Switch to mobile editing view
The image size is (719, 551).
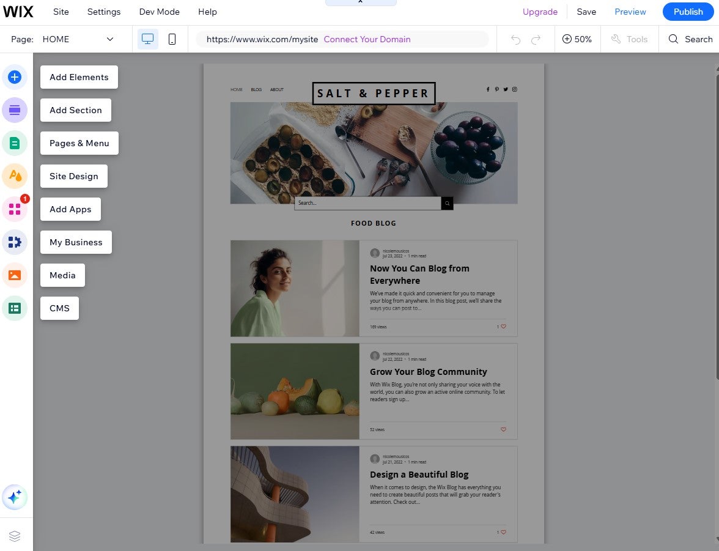point(172,39)
